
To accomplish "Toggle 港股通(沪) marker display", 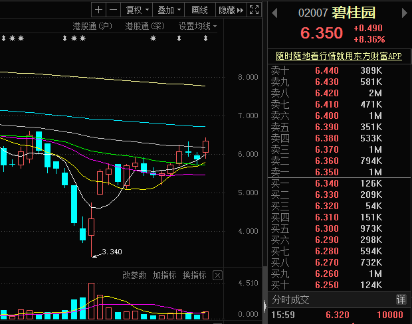I will click(92, 26).
